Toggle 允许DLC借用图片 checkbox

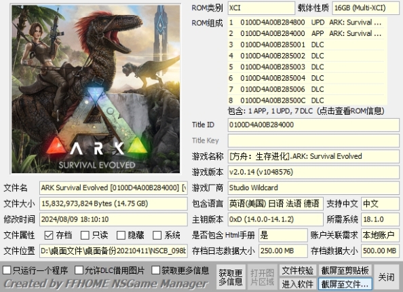click(x=79, y=270)
